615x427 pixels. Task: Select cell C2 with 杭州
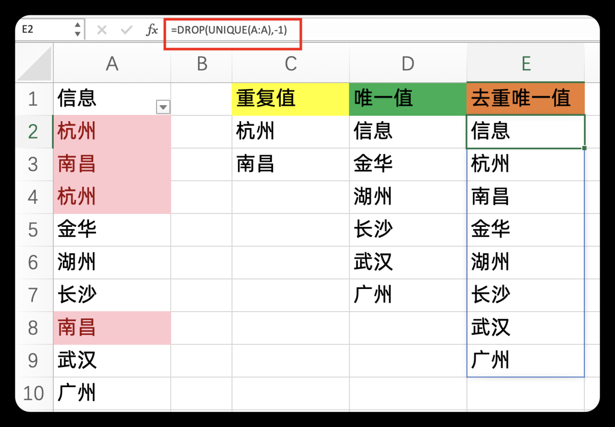291,132
